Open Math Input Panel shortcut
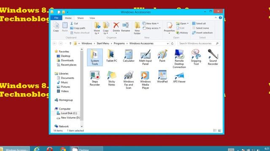The width and height of the screenshot is (270, 151). coord(145,57)
